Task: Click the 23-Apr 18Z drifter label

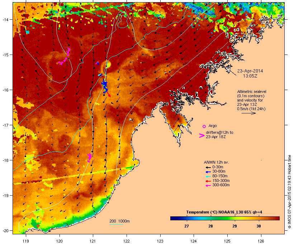Action: [215, 137]
